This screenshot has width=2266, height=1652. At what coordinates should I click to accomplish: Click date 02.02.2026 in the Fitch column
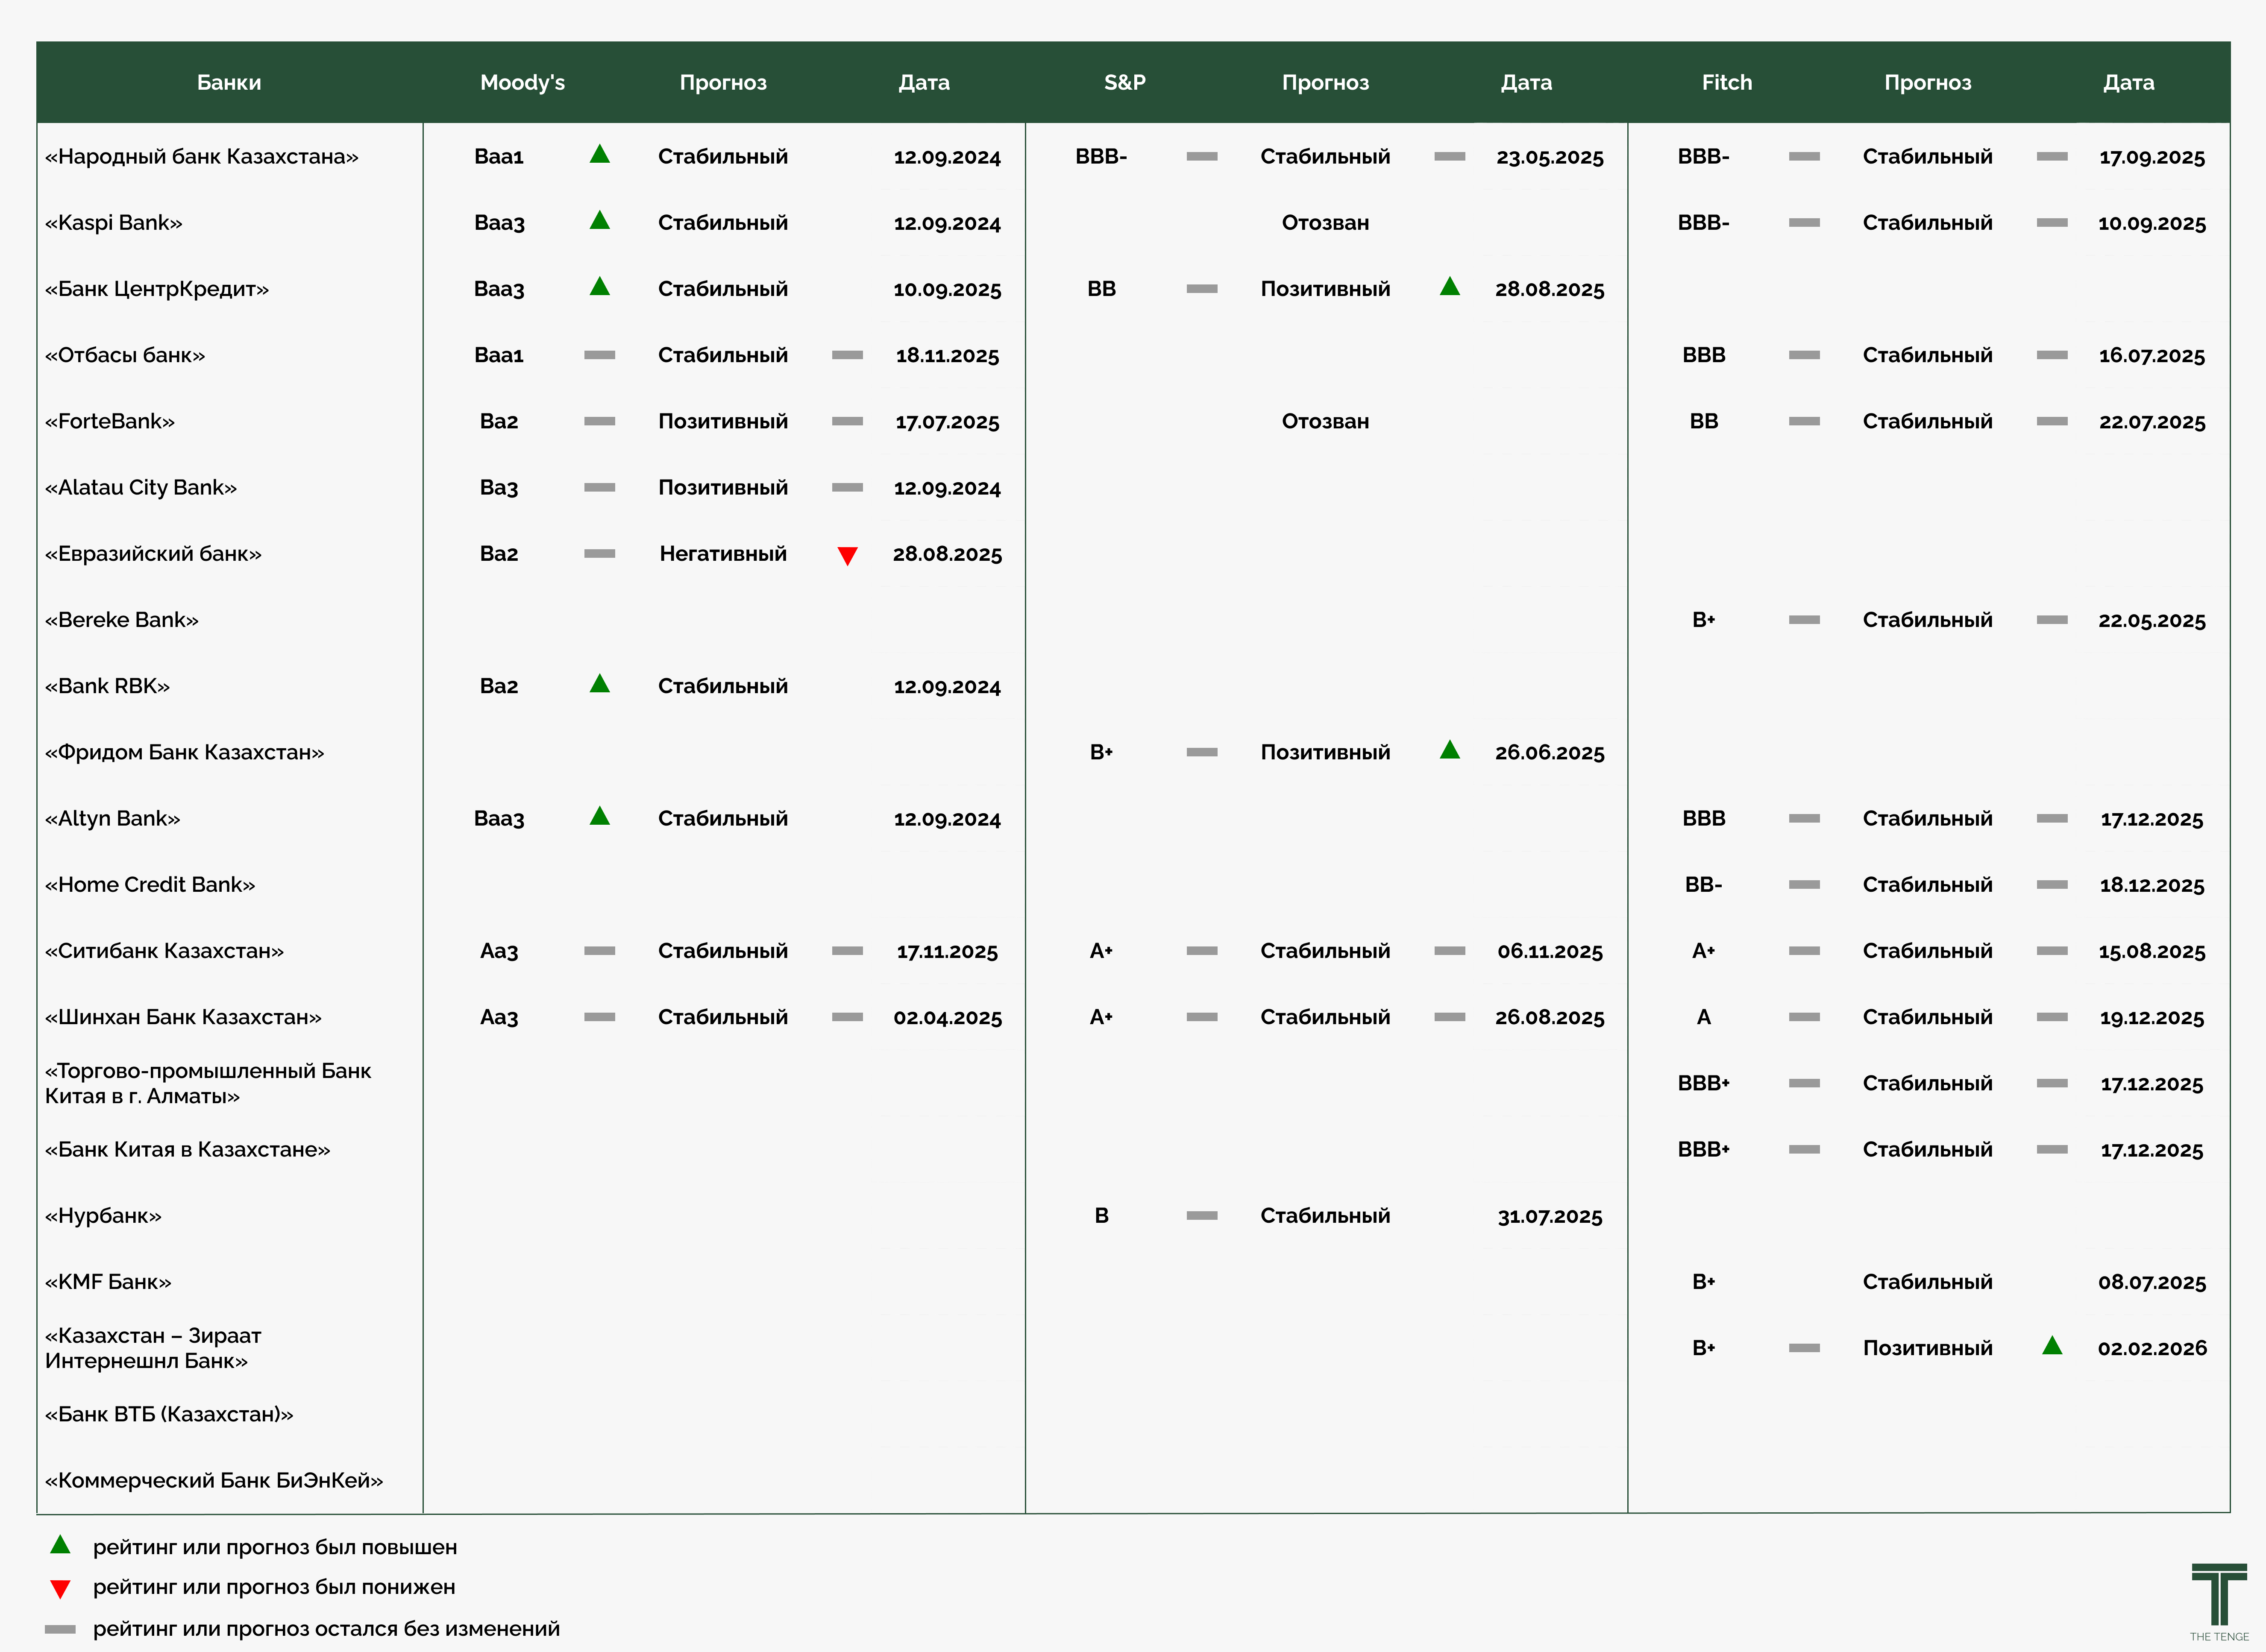[2152, 1348]
